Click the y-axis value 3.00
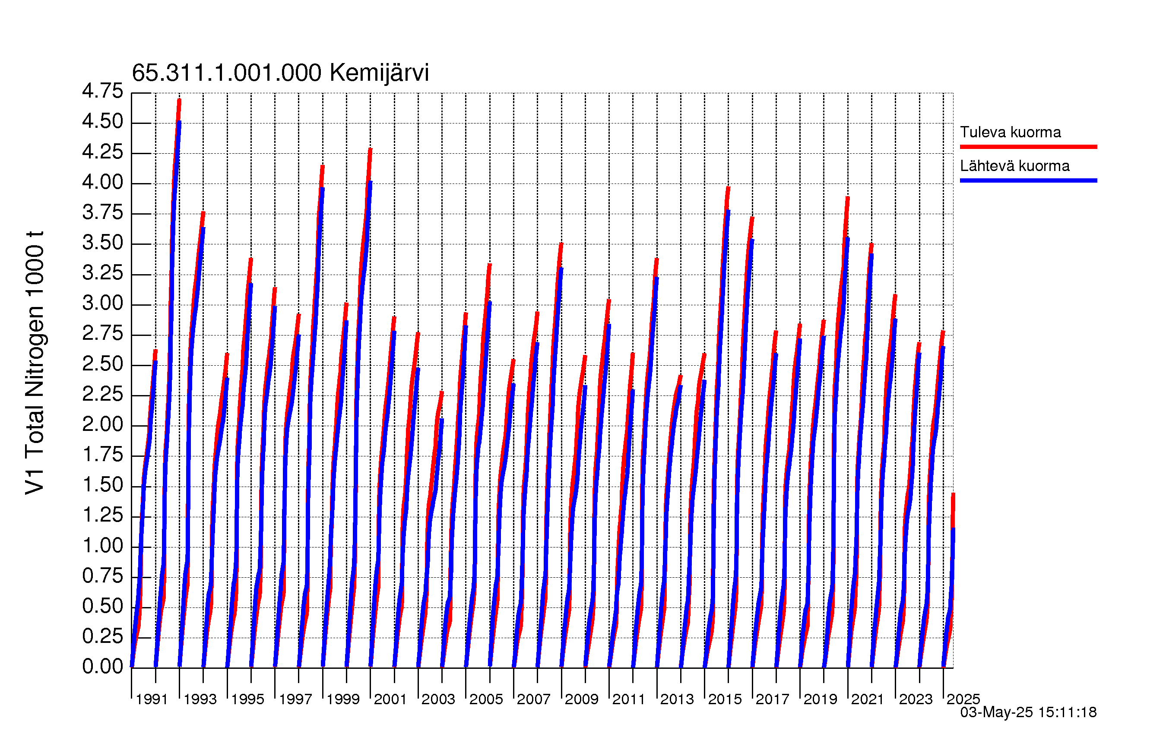This screenshot has height=734, width=1166. [103, 304]
